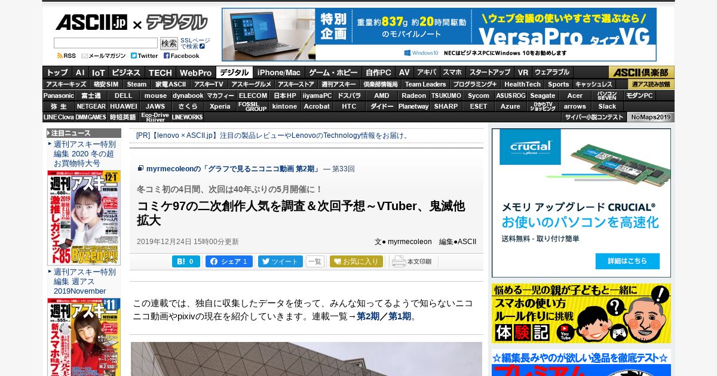Click the 一覧 tweet list button
This screenshot has width=717, height=376.
coord(315,261)
